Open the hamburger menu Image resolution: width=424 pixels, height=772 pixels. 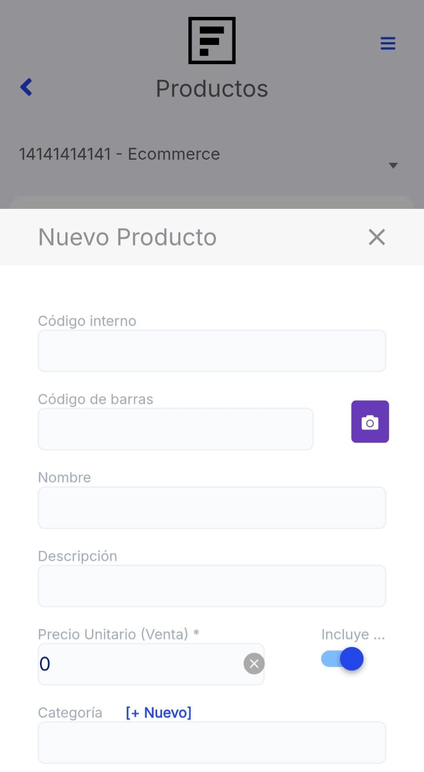point(388,43)
